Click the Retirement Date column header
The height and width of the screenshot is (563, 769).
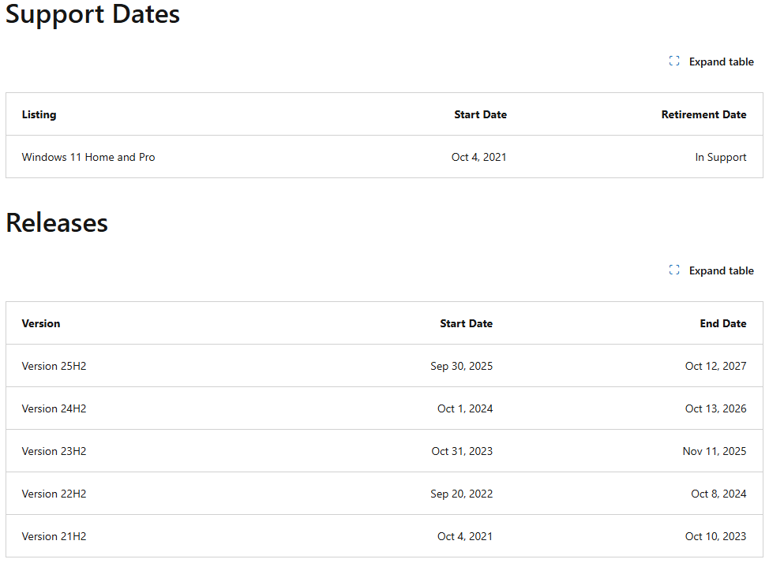pyautogui.click(x=703, y=114)
